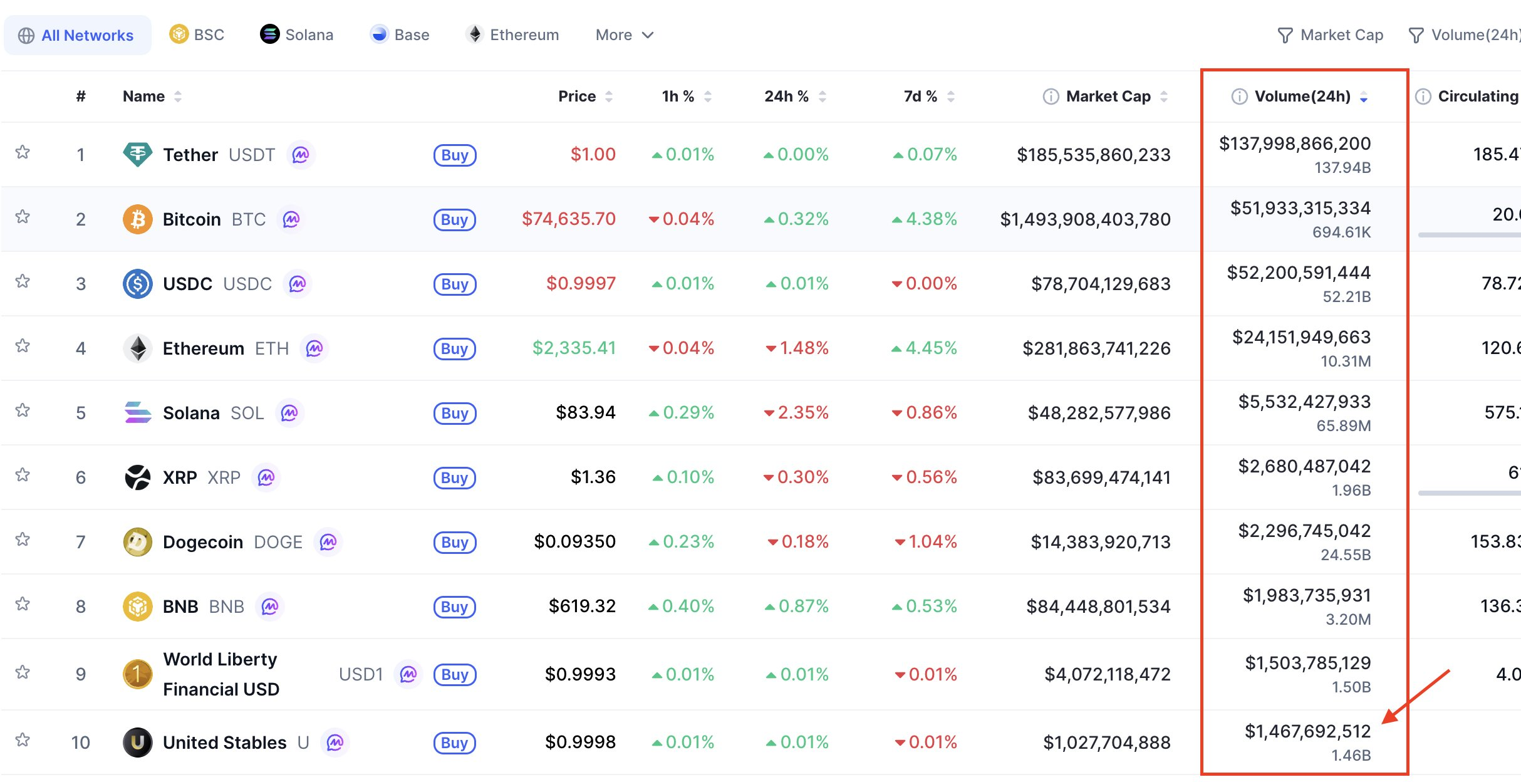Expand the More networks dropdown

pos(624,35)
